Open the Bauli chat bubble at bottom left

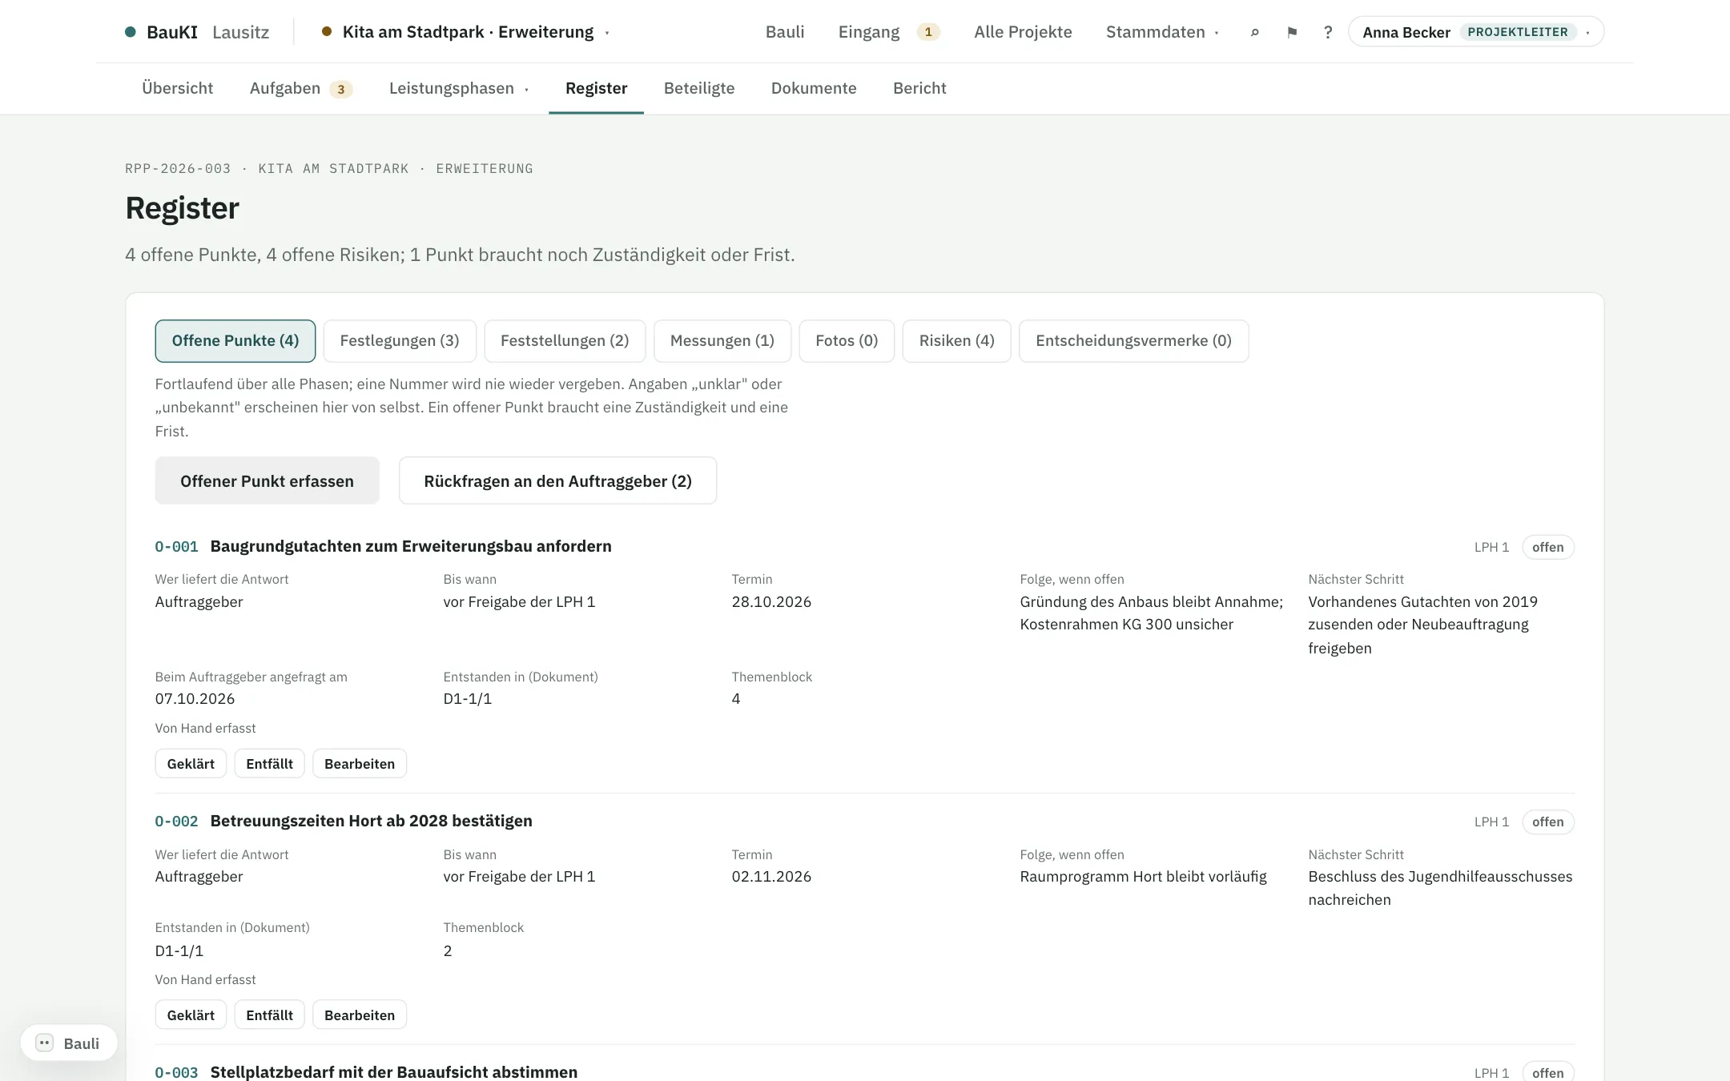coord(69,1043)
